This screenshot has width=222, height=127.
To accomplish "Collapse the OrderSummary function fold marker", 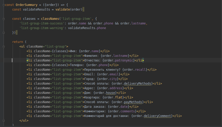I will point(4,5).
